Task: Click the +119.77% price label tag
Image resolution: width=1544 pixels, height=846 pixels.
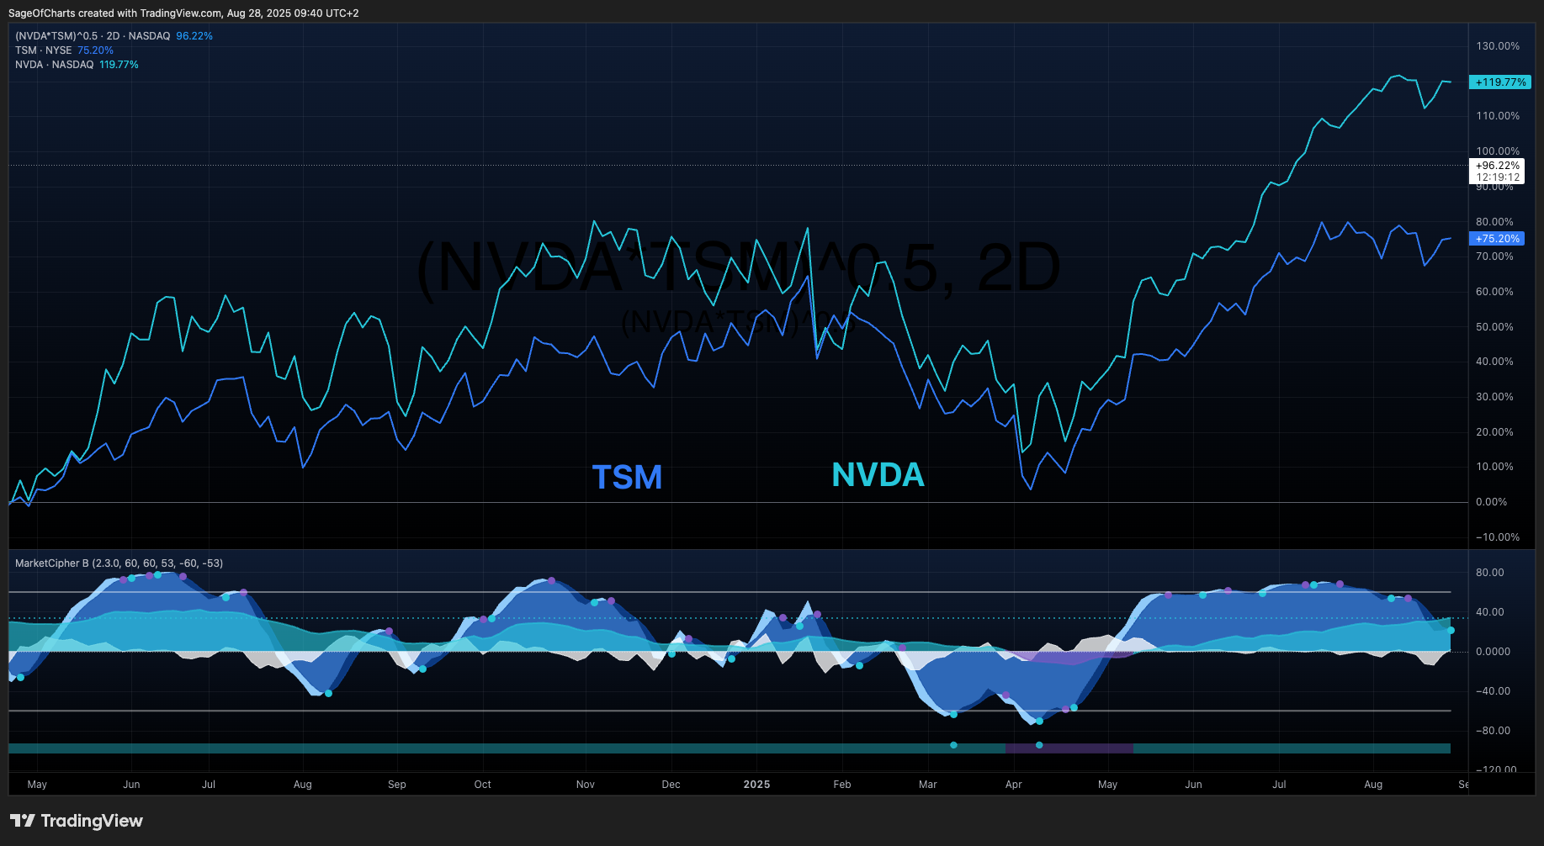Action: [1500, 82]
